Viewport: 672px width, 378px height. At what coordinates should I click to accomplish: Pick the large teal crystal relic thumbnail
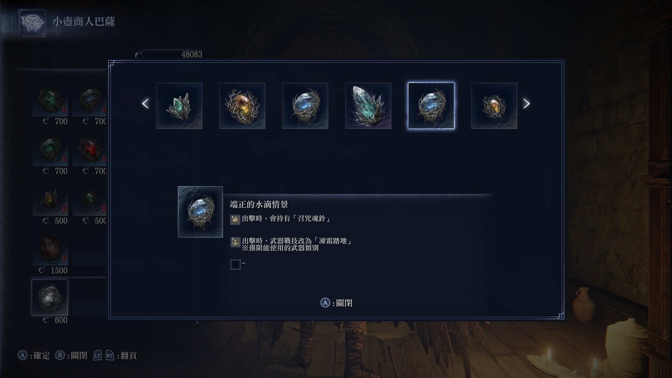(368, 106)
